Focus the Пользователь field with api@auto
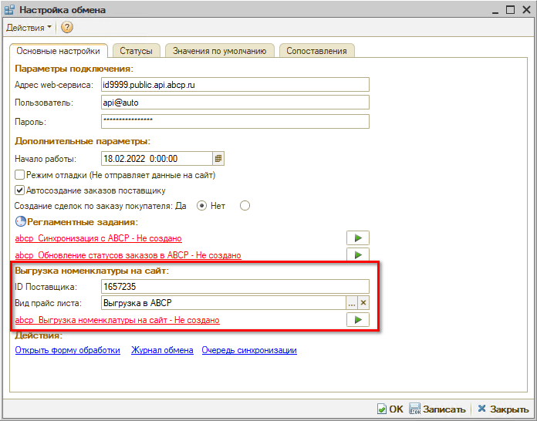Image resolution: width=537 pixels, height=421 pixels. click(235, 103)
